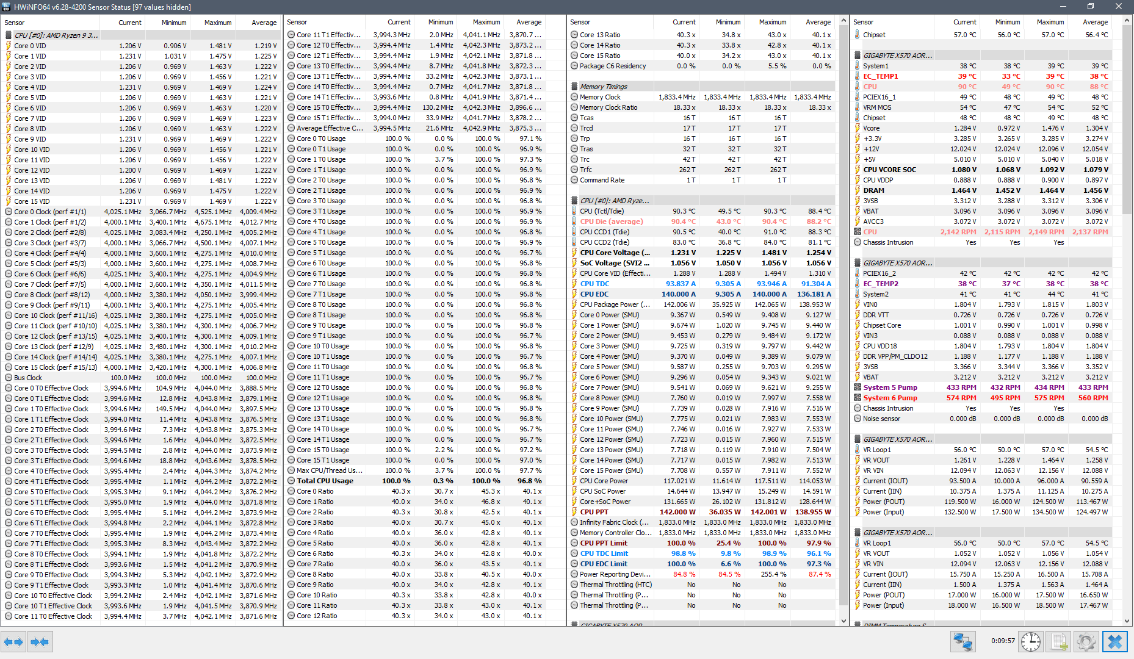Click the Core 0 VID voltage icon
The image size is (1134, 659).
click(9, 46)
